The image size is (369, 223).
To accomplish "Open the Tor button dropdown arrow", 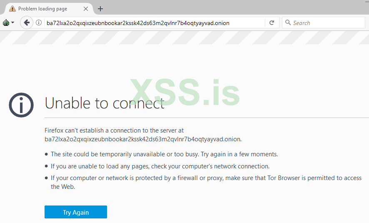I will point(13,23).
